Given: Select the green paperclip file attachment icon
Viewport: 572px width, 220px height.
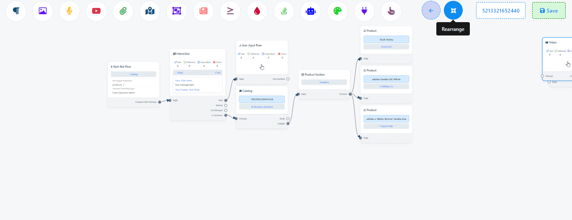Looking at the screenshot, I should pyautogui.click(x=123, y=11).
